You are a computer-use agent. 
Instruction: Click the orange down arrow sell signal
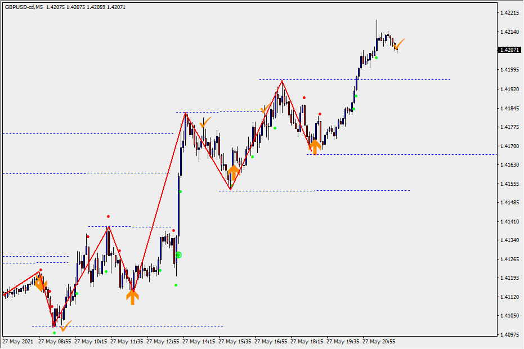(40, 284)
